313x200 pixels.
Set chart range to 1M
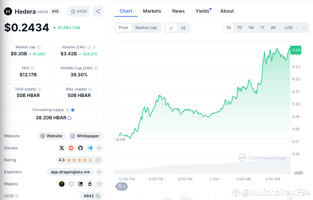pyautogui.click(x=251, y=28)
